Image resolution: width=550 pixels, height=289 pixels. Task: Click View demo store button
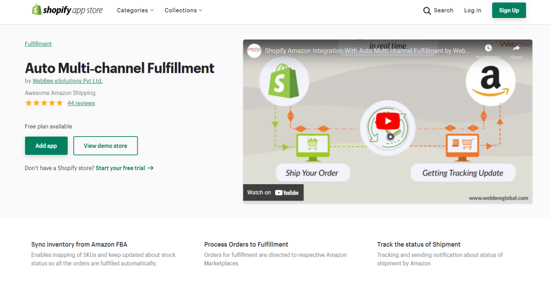[106, 146]
